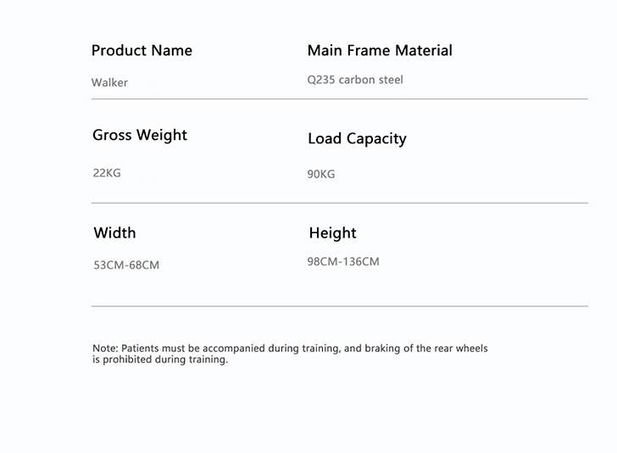Select the 98CM-136CM height value
This screenshot has height=453, width=617.
[x=343, y=262]
